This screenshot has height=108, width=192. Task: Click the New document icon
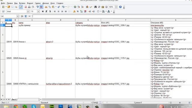(x=3, y=7)
